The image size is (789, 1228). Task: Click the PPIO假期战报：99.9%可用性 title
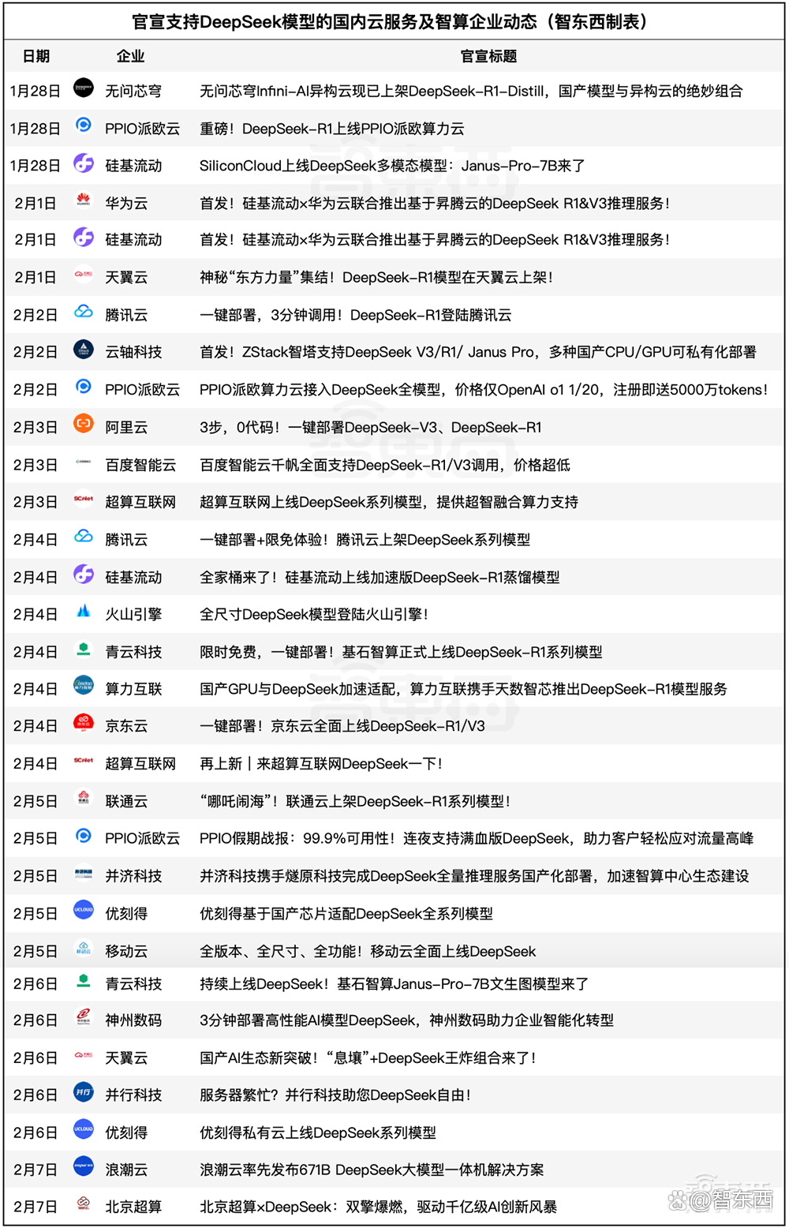point(477,838)
